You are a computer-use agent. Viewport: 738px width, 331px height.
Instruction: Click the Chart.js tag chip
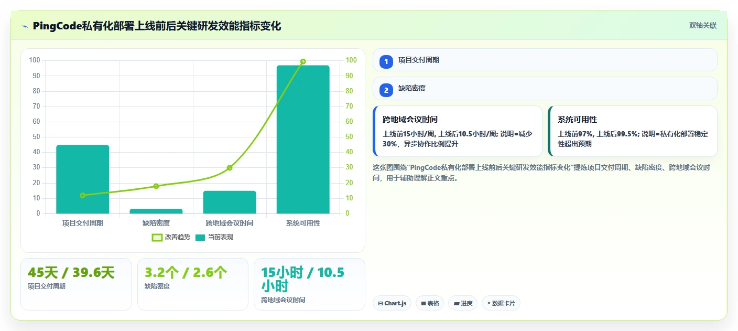392,303
